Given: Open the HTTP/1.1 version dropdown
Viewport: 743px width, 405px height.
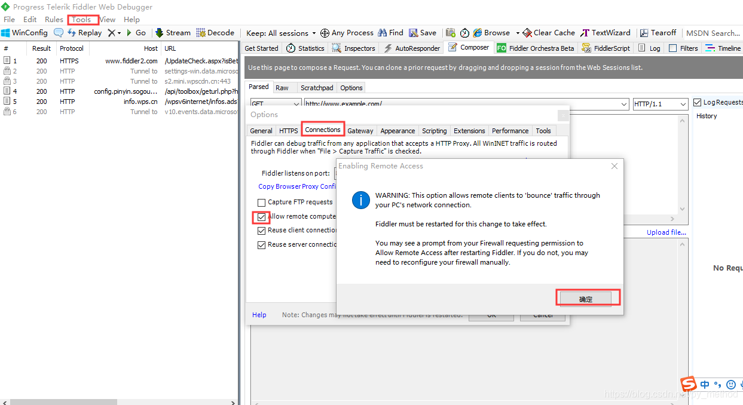Looking at the screenshot, I should point(684,104).
